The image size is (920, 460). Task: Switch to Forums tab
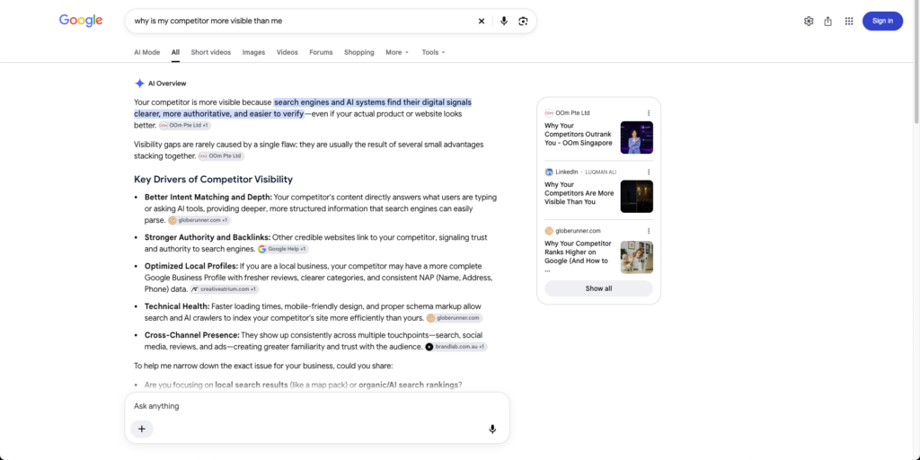coord(321,52)
